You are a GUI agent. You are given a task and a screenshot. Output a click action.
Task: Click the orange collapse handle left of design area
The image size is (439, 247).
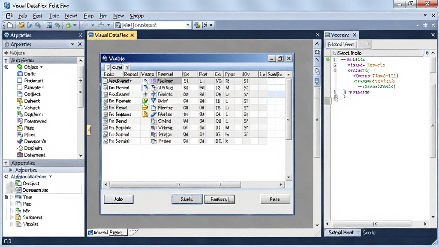[89, 130]
